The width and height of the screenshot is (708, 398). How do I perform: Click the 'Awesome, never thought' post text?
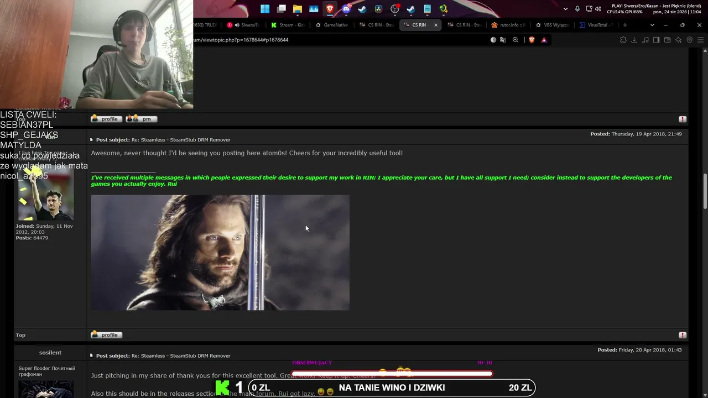click(x=247, y=153)
